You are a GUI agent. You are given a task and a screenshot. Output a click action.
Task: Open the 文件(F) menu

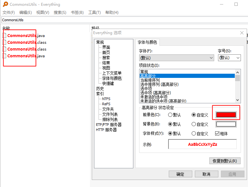point(9,13)
